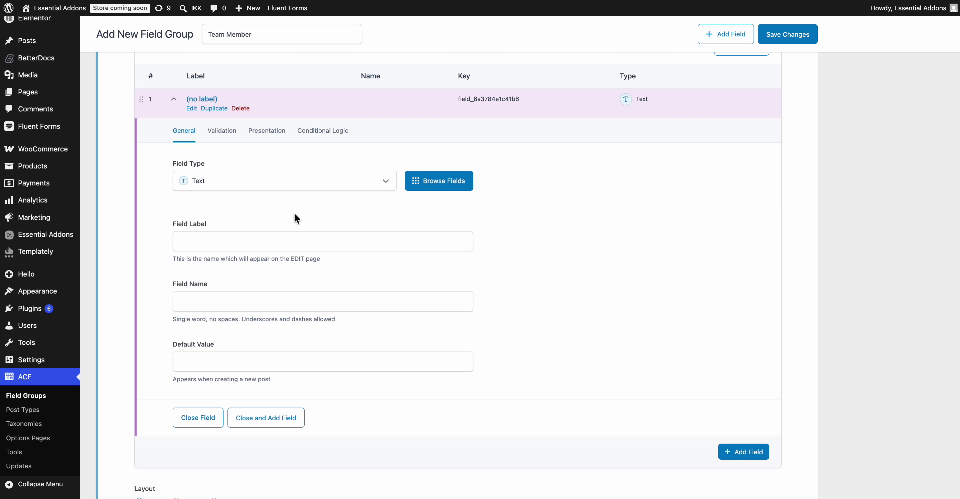Click Add Field button in the header
The width and height of the screenshot is (960, 499).
point(726,34)
